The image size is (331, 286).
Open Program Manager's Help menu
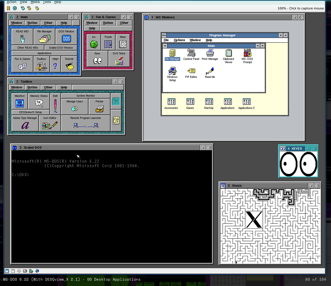tap(209, 40)
